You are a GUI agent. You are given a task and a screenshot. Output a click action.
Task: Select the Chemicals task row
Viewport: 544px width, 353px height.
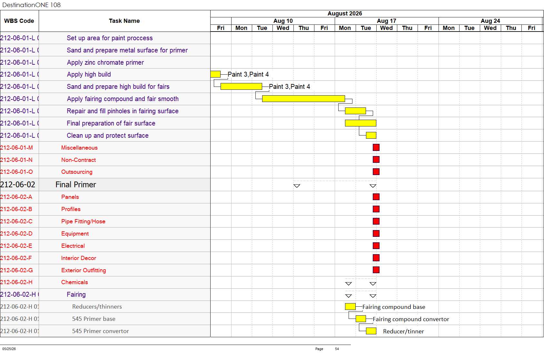pos(74,282)
